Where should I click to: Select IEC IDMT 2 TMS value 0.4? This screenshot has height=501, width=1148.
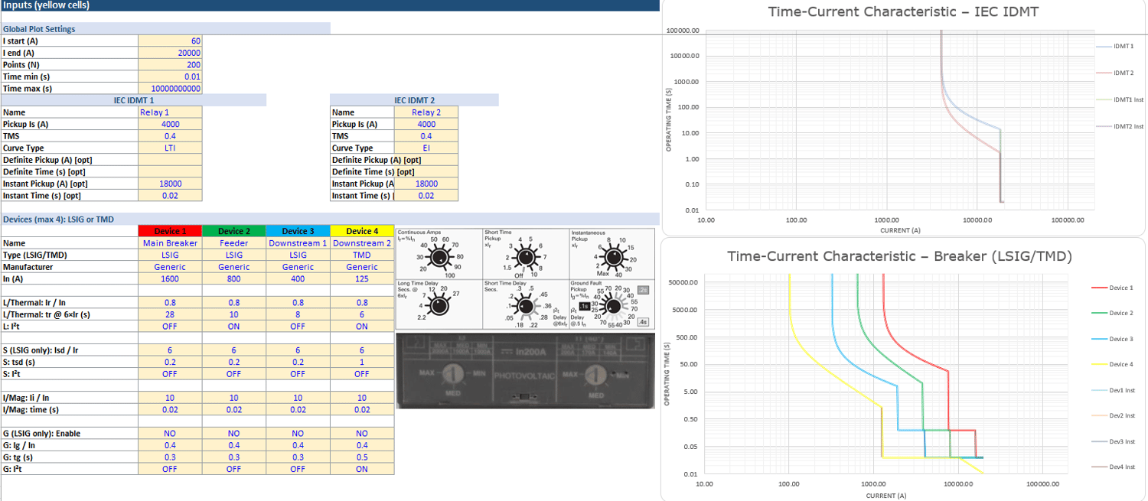tap(426, 136)
